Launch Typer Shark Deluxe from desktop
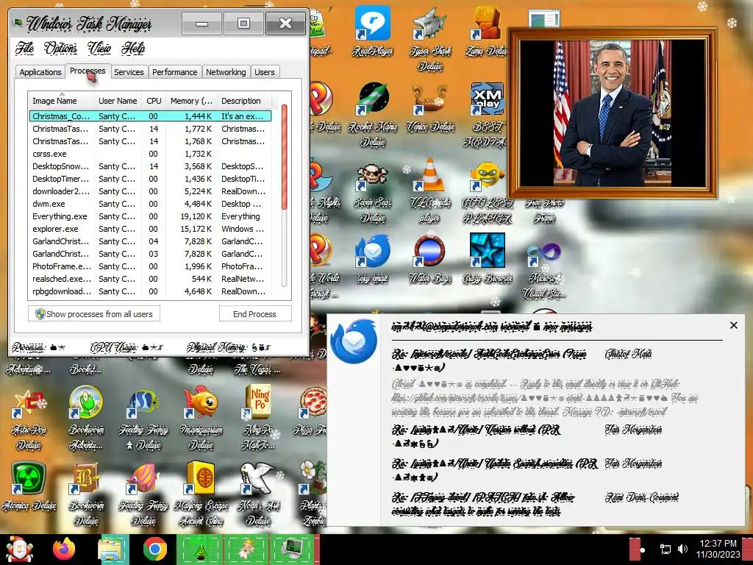Image resolution: width=753 pixels, height=565 pixels. 430,38
